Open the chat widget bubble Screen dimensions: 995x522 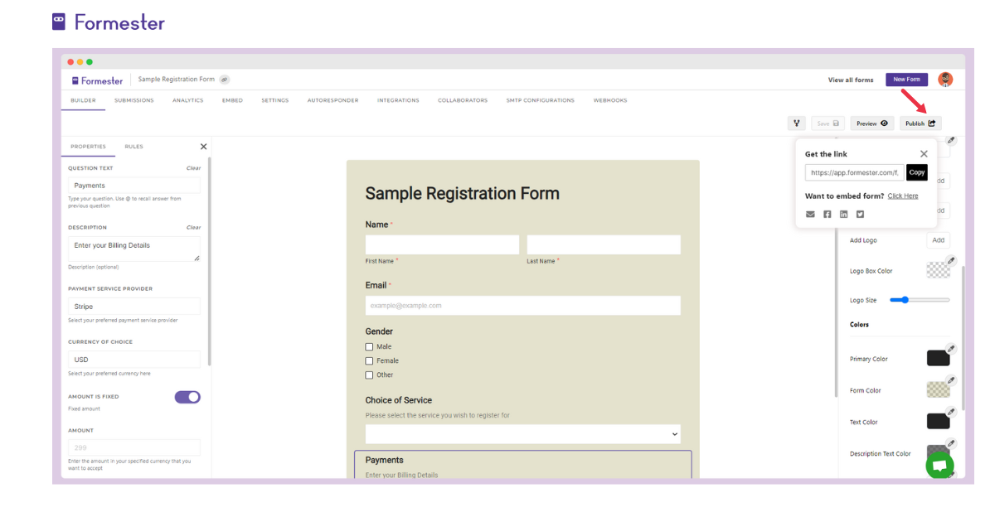[939, 465]
